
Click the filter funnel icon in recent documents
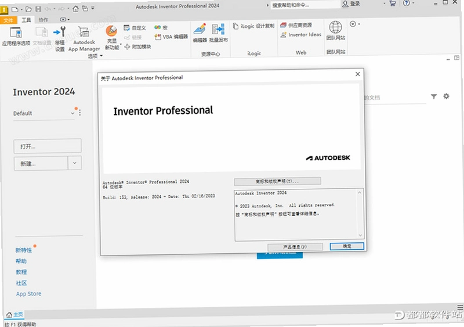click(x=433, y=96)
